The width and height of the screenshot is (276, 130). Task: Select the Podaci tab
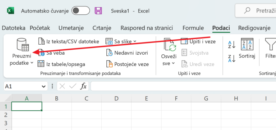[x=221, y=28]
